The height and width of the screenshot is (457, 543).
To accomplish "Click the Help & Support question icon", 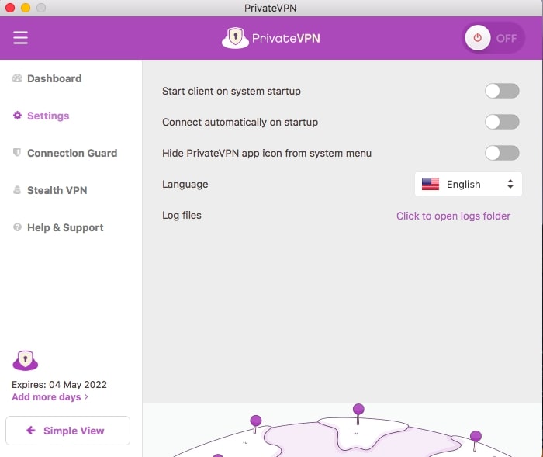I will click(x=17, y=227).
